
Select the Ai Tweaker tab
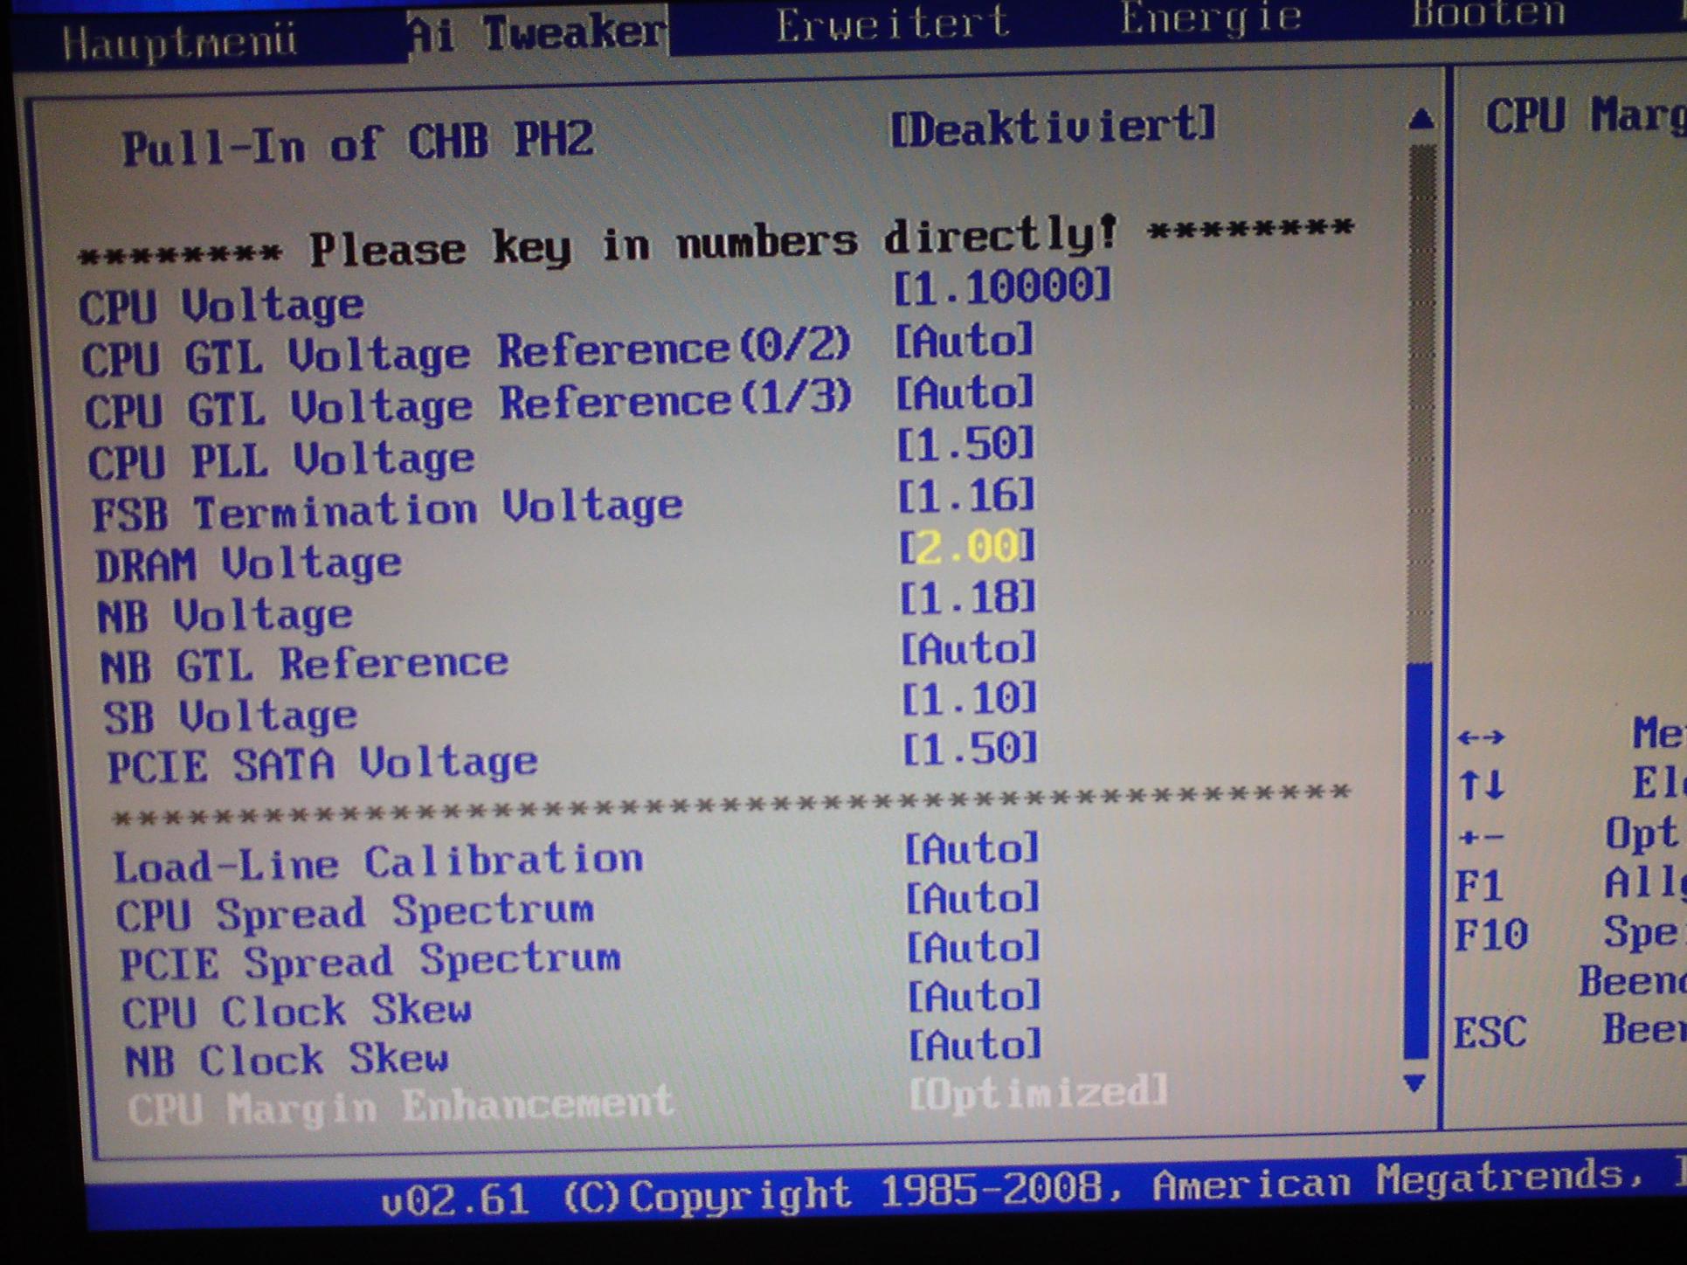click(x=537, y=33)
